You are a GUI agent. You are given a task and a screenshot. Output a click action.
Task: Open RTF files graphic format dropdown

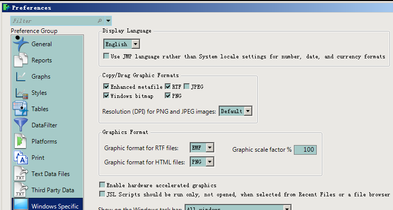pyautogui.click(x=209, y=148)
